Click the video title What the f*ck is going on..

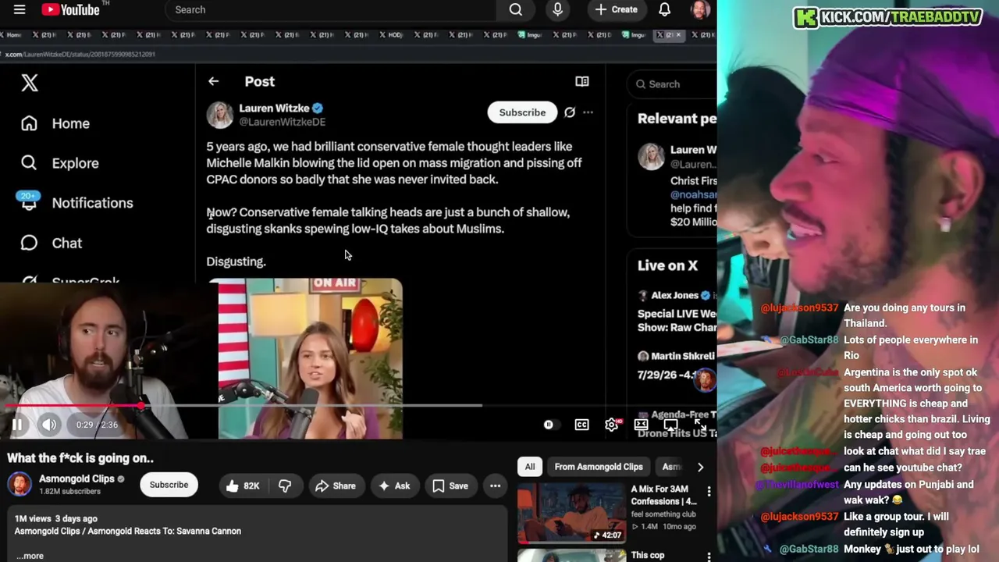click(x=80, y=458)
